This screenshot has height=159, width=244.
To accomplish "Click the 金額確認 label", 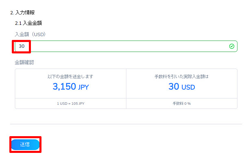I will click(24, 62).
